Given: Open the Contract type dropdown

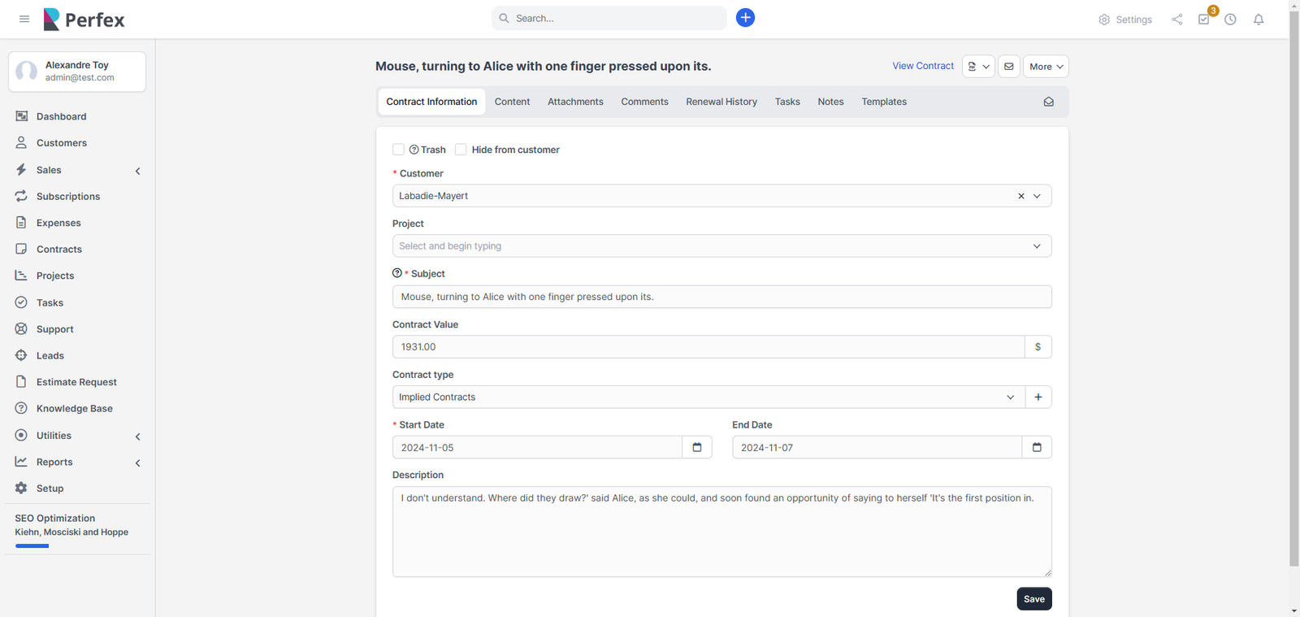Looking at the screenshot, I should click(x=707, y=397).
